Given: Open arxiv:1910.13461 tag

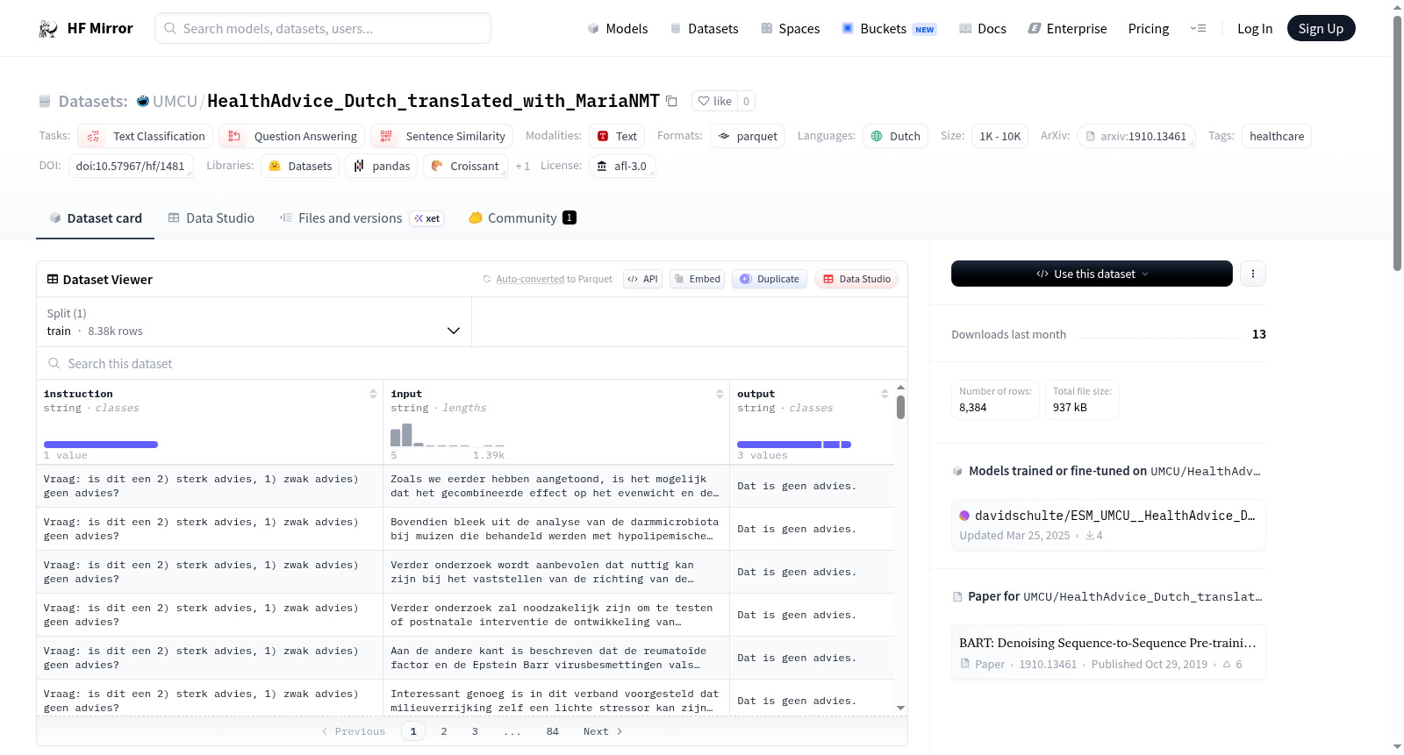Looking at the screenshot, I should point(1136,136).
